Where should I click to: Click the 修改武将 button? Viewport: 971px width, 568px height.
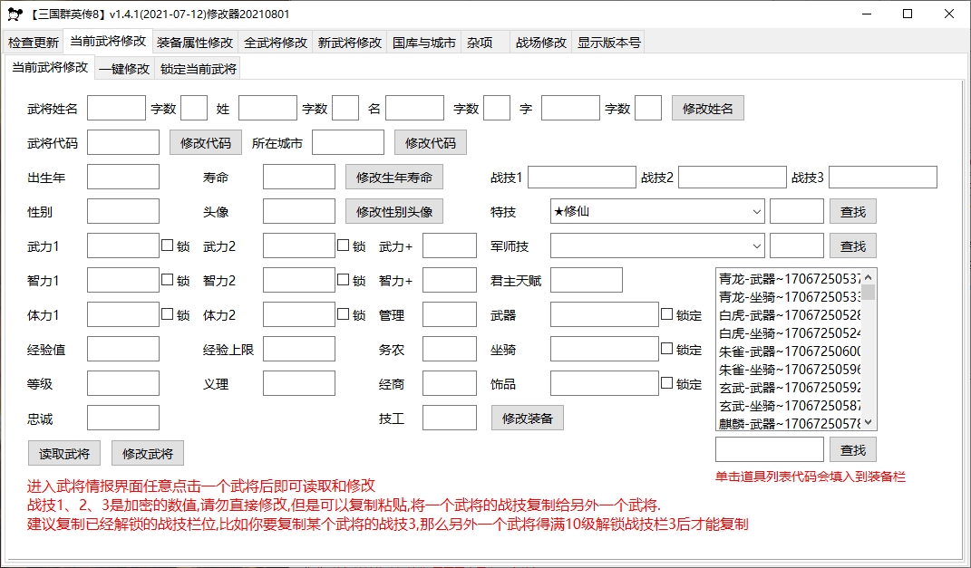click(x=146, y=452)
